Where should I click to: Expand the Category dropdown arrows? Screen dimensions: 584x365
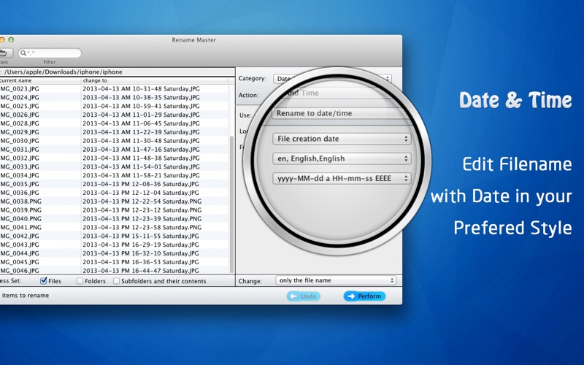pyautogui.click(x=387, y=78)
